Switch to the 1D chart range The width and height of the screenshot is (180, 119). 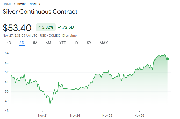(9, 43)
